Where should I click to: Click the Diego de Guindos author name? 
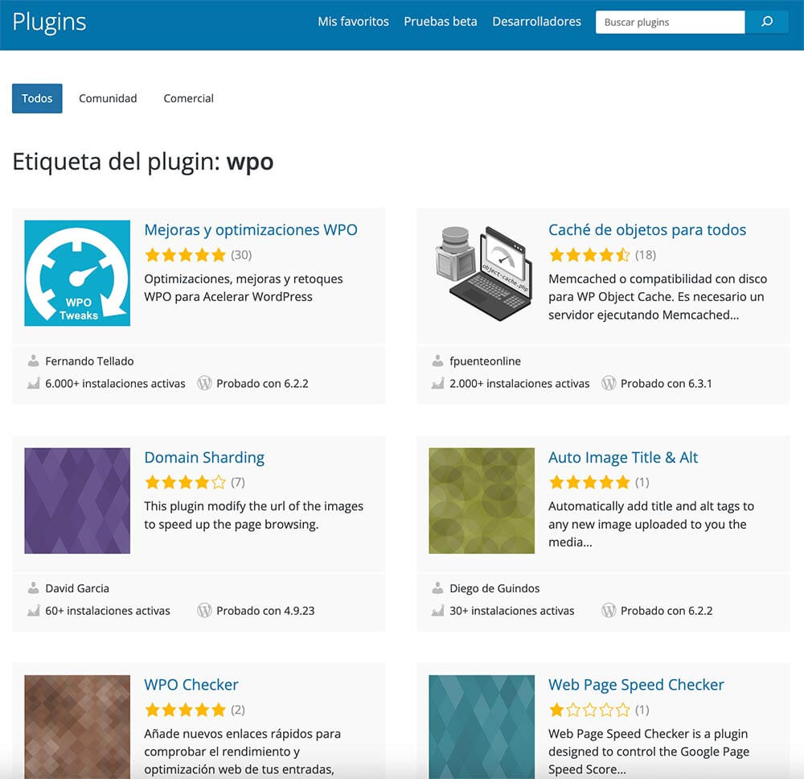pos(494,588)
